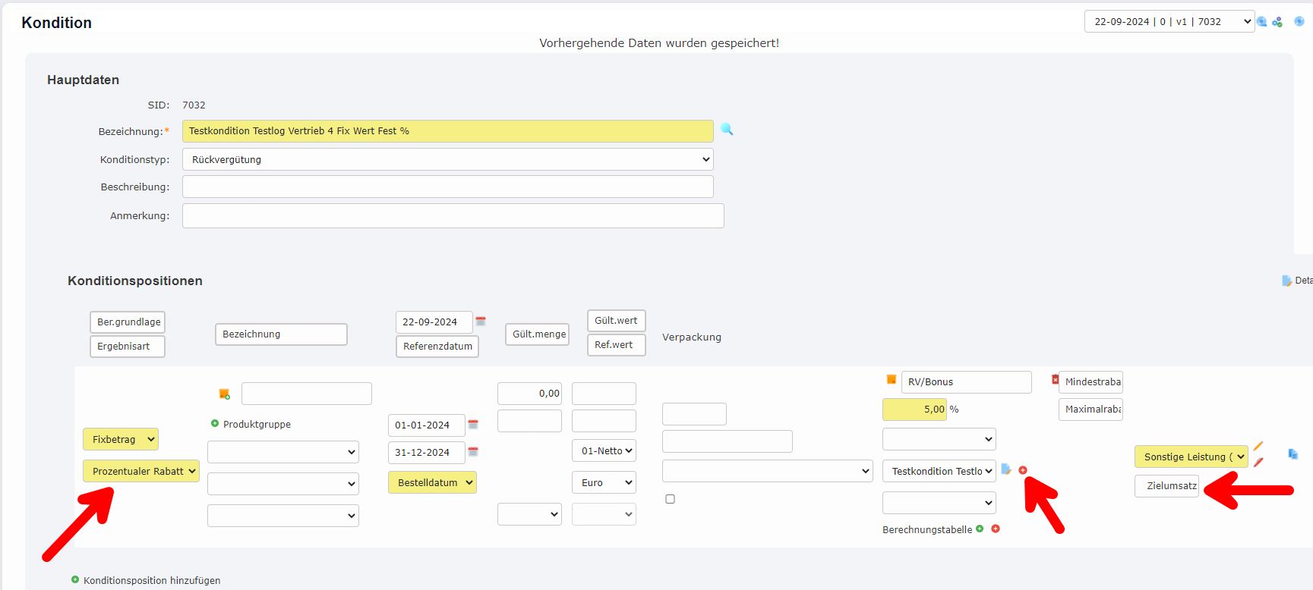The height and width of the screenshot is (590, 1313).
Task: Open the 01-Netto dropdown
Action: click(x=604, y=450)
